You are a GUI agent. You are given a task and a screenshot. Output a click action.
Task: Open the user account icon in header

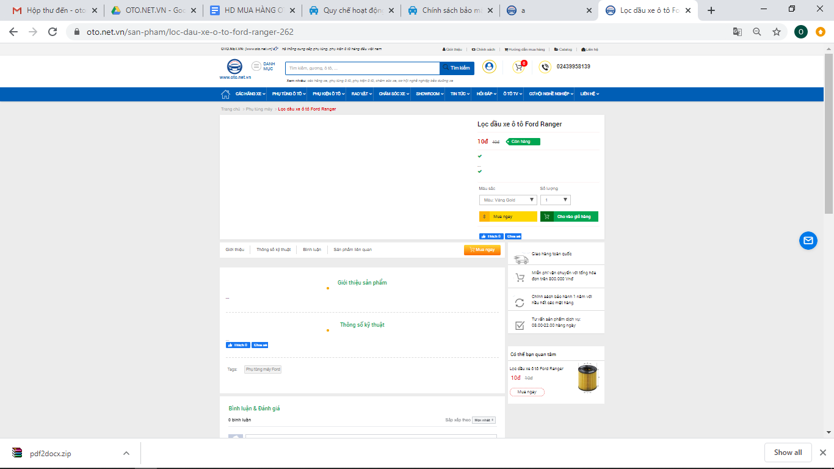coord(489,67)
